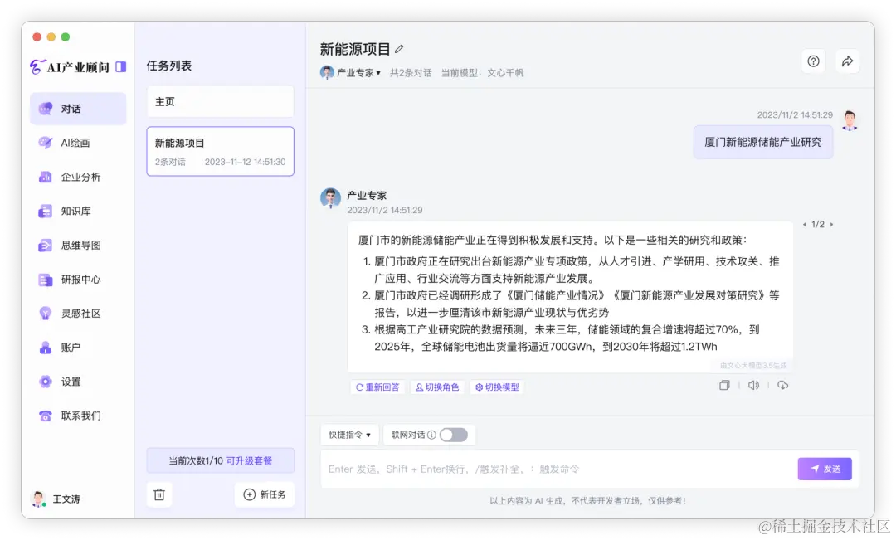This screenshot has height=540, width=896.
Task: Delete task with trash icon
Action: point(159,494)
